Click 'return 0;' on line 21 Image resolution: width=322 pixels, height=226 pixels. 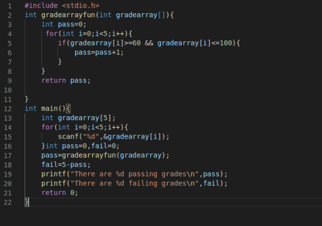coord(60,193)
